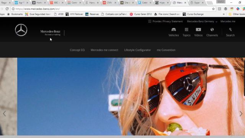Switch to the Agr tab
Viewport: 245px width, 138px height.
pos(21,3)
